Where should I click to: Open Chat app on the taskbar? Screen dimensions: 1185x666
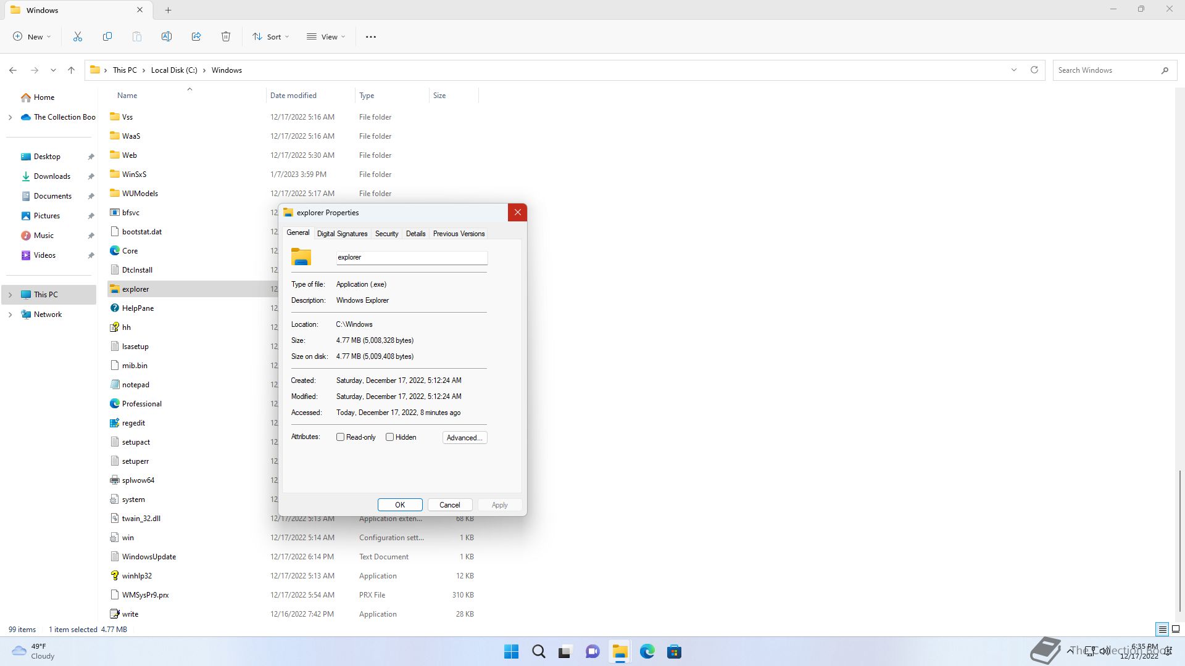click(x=592, y=652)
